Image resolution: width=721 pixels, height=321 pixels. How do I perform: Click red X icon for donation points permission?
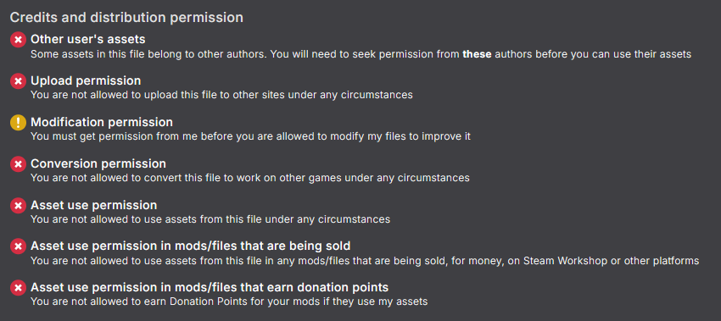tap(18, 288)
